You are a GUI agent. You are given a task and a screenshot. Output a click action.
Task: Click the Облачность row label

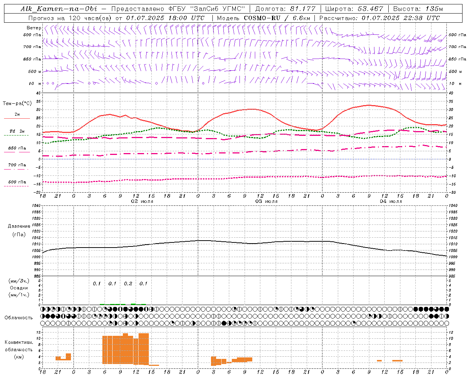coord(19,318)
